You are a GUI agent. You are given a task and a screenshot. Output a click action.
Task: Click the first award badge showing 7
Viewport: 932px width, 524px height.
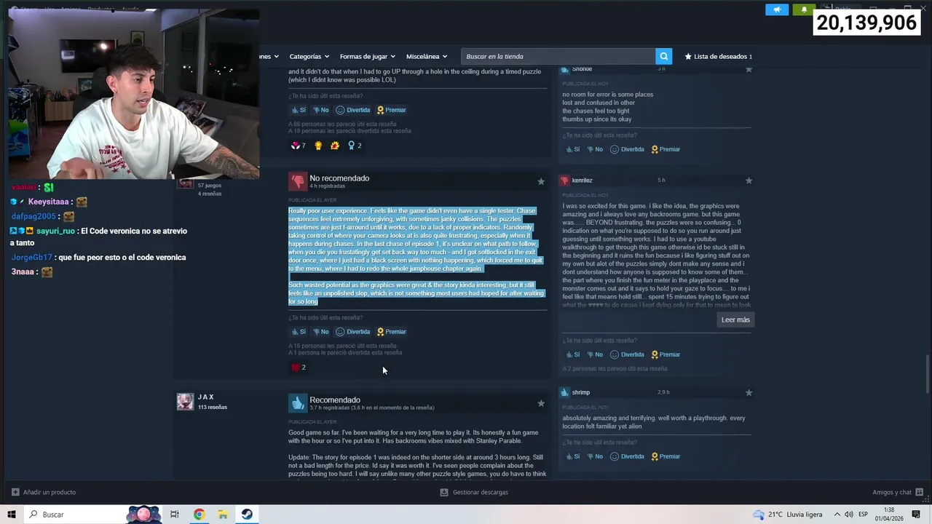pos(298,146)
